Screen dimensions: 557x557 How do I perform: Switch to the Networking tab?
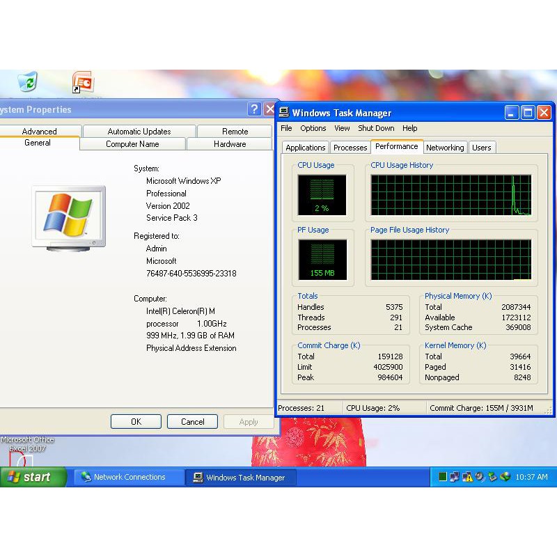[x=445, y=148]
